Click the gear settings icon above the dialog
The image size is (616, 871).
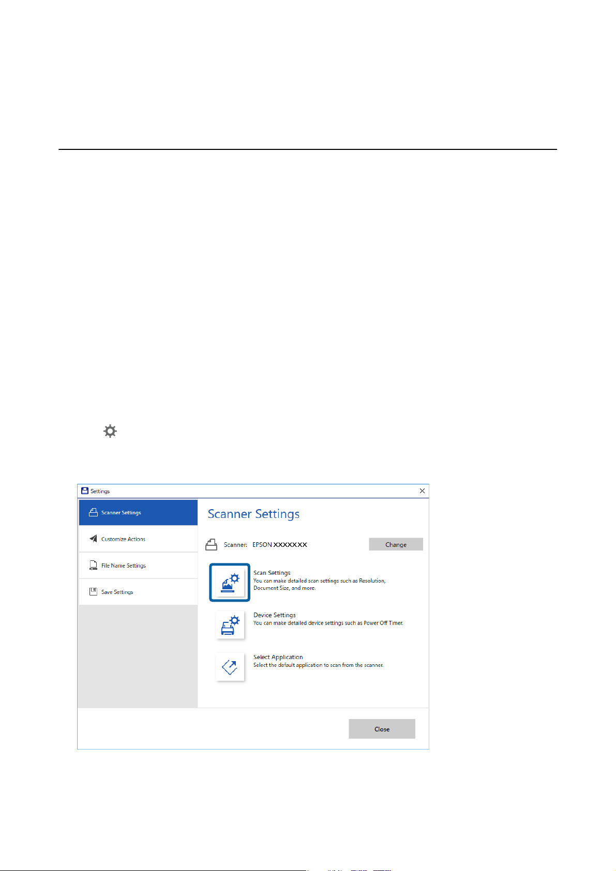(110, 431)
